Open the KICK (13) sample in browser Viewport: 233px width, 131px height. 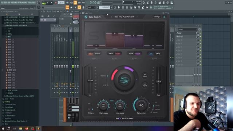[x=12, y=70]
